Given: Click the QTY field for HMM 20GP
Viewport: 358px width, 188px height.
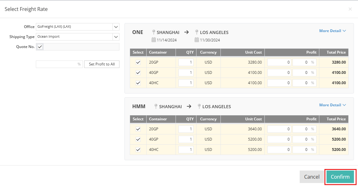Looking at the screenshot, I should [186, 129].
